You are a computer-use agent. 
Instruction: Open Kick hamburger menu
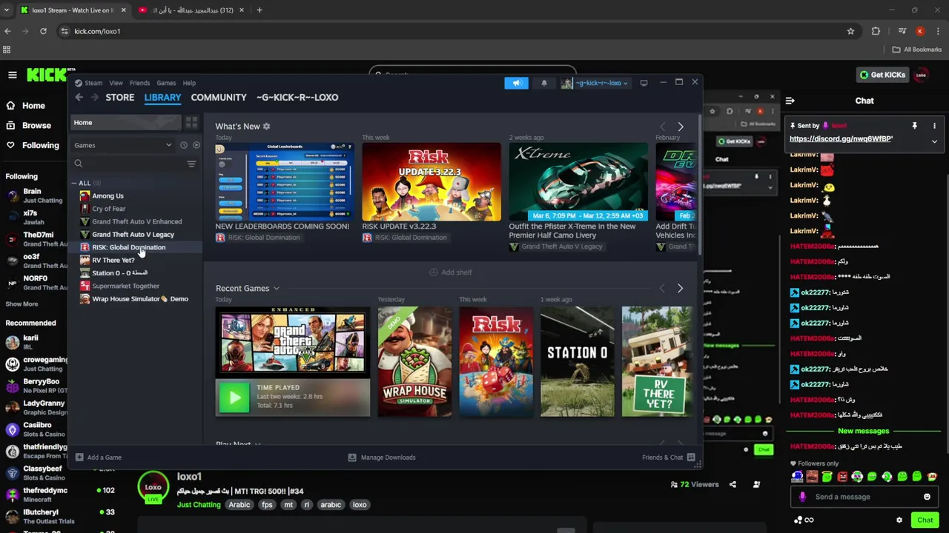coord(12,75)
